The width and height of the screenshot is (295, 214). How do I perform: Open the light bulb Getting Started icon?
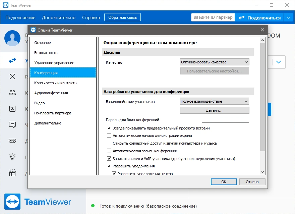(x=12, y=157)
